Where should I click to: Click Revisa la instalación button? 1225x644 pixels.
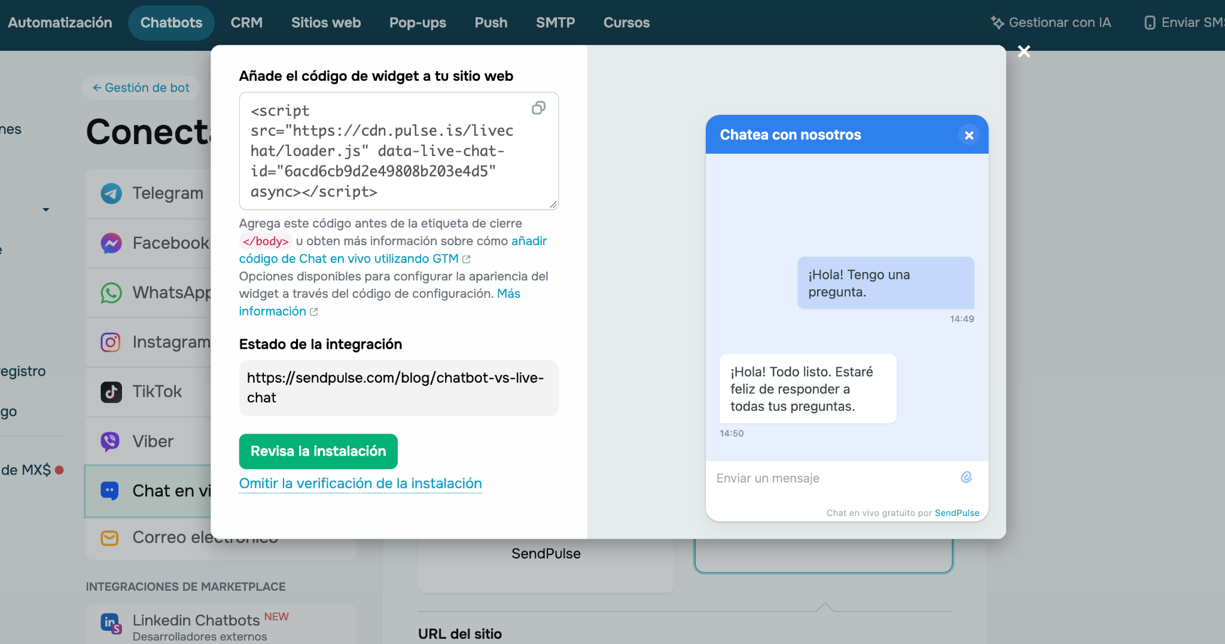point(318,451)
